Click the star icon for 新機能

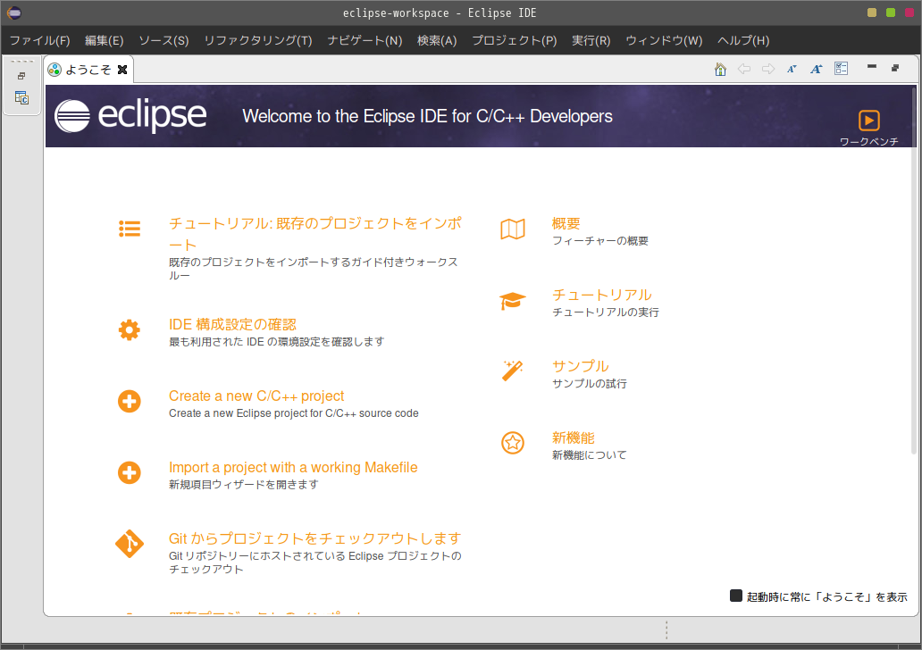[513, 443]
